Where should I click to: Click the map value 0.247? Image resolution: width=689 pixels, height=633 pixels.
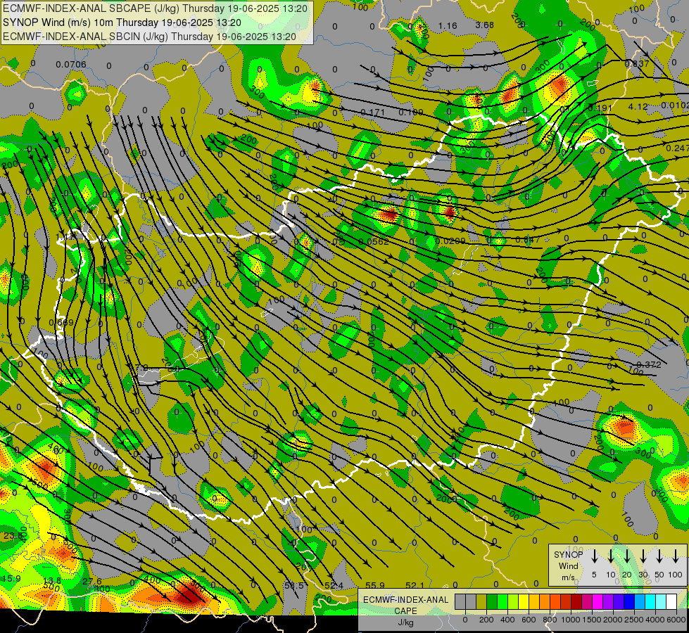(677, 148)
